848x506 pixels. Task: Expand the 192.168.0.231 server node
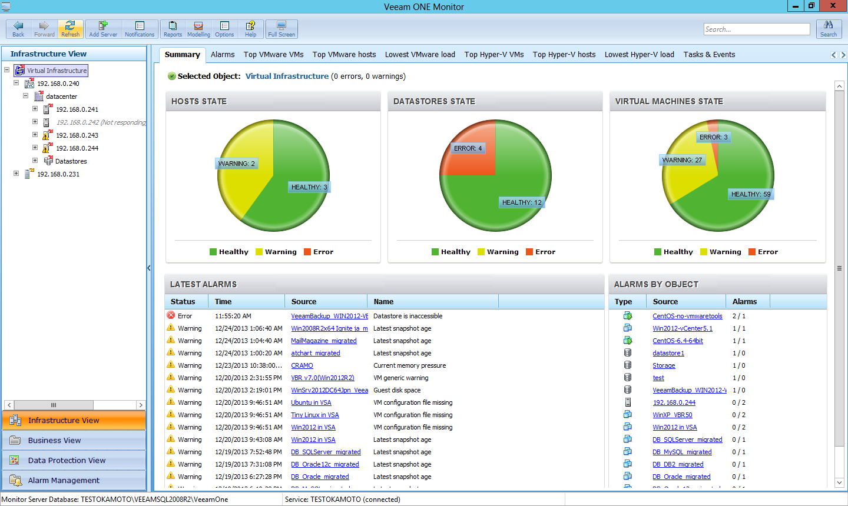click(x=16, y=173)
